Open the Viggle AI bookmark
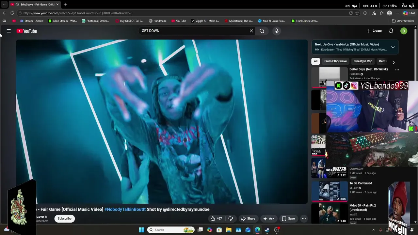Screen dimensions: 418x235 pyautogui.click(x=205, y=21)
